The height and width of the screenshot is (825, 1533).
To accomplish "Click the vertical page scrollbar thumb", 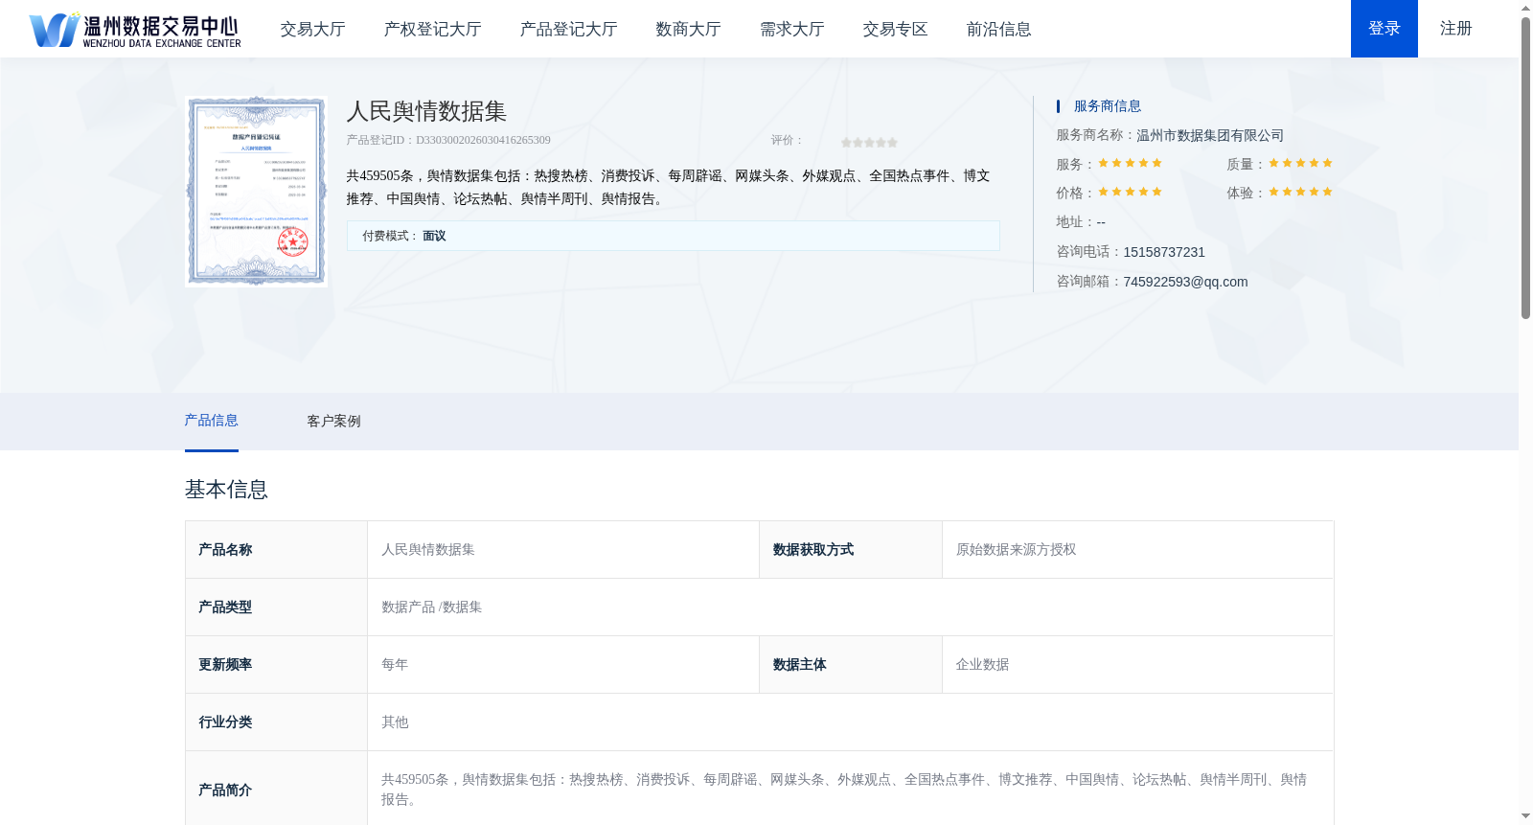I will click(x=1525, y=168).
